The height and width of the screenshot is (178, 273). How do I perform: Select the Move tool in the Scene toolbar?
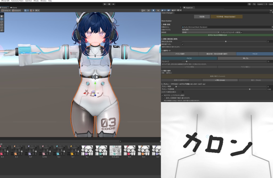[2, 19]
